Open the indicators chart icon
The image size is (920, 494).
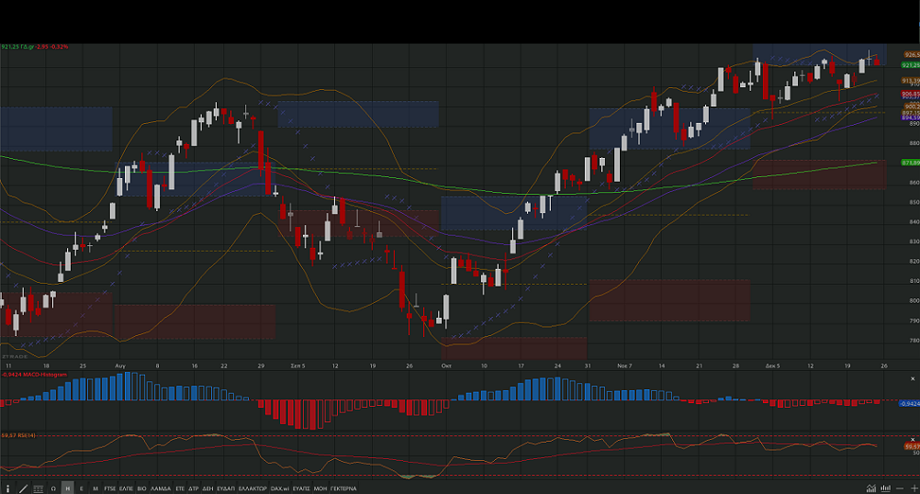(x=871, y=488)
